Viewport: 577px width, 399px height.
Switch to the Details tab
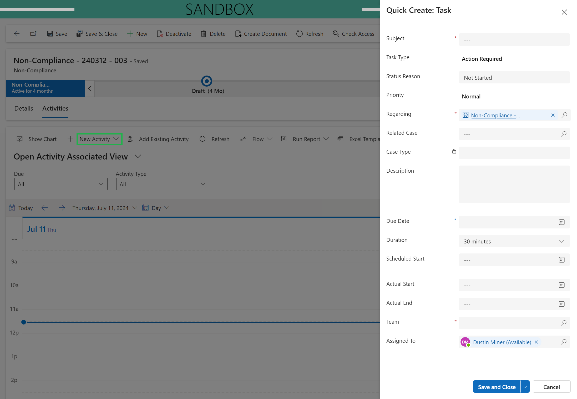tap(24, 108)
